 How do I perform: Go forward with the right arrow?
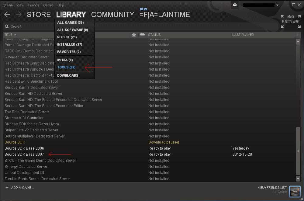pyautogui.click(x=19, y=15)
